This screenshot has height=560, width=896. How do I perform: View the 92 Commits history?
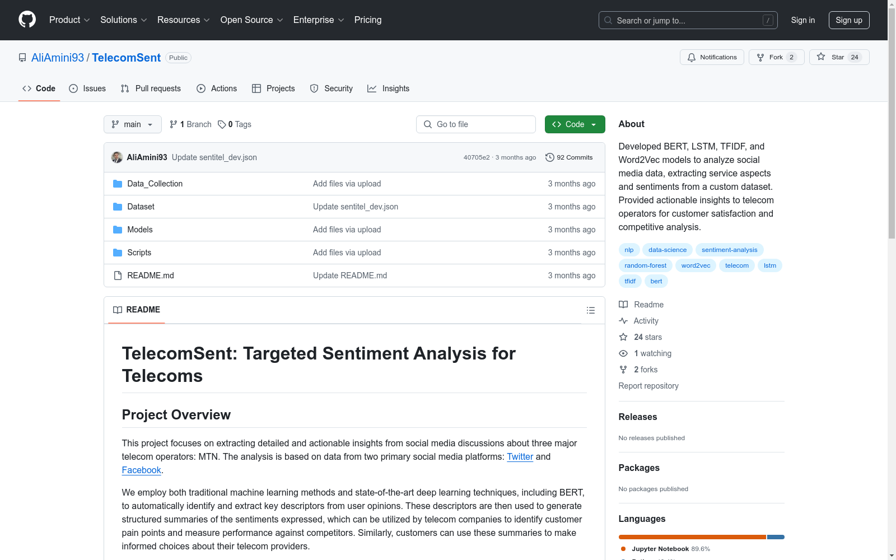click(x=569, y=157)
